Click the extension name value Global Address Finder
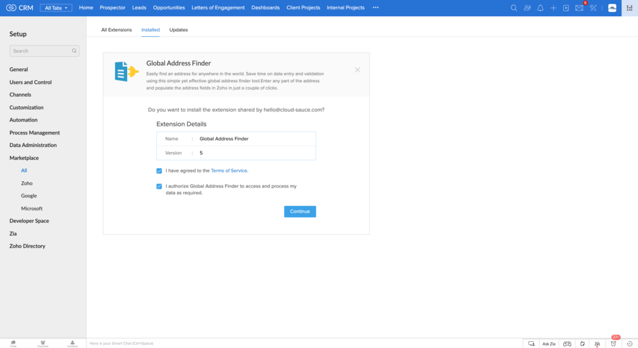 point(224,139)
